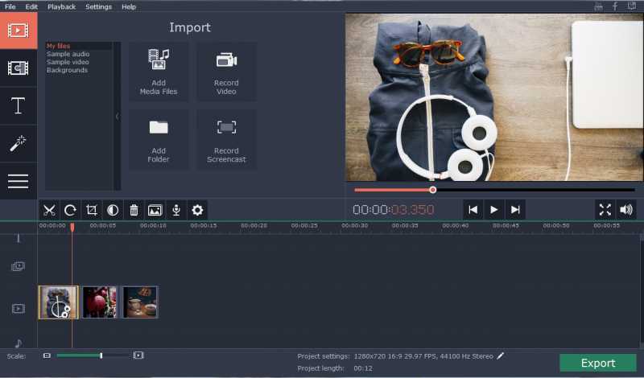Select the coffee cups clip thumbnail
644x378 pixels.
point(139,302)
